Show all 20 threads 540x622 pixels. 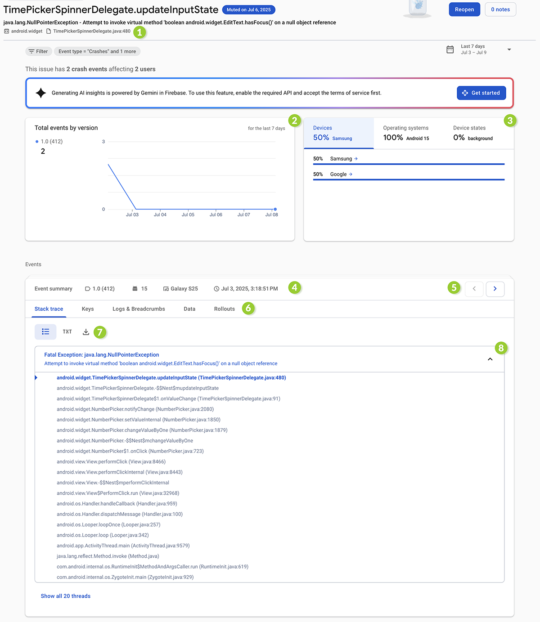point(65,596)
